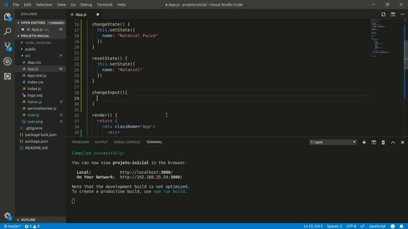Switch to the Output panel tab
This screenshot has width=408, height=229.
click(101, 142)
